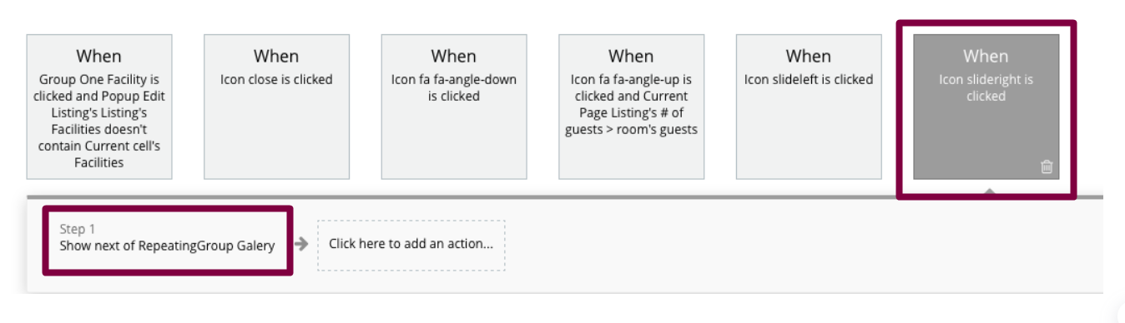
Task: Select the Group One Facility event card
Action: coord(99,107)
